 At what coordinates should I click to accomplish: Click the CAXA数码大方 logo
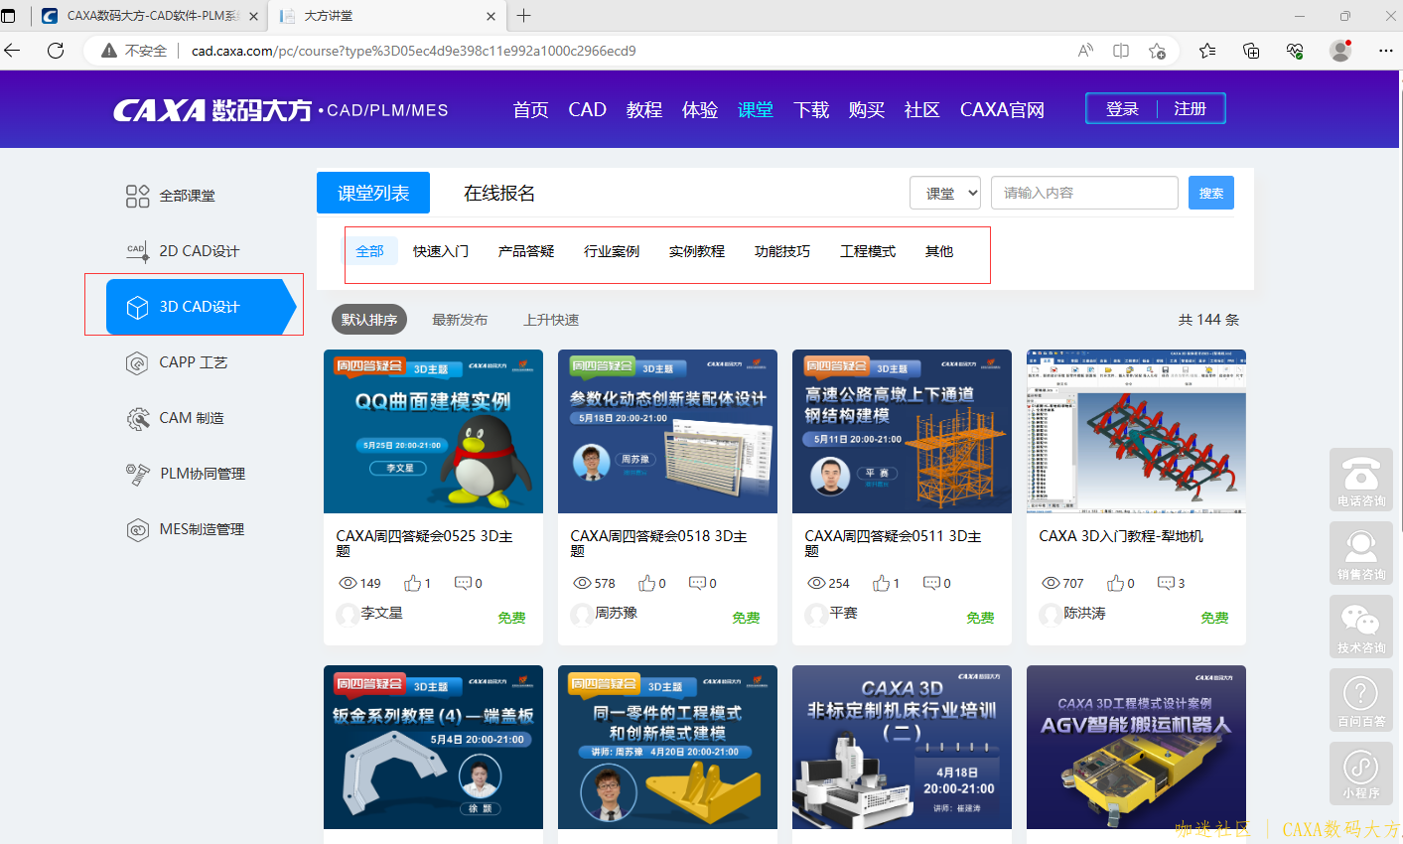click(x=212, y=110)
